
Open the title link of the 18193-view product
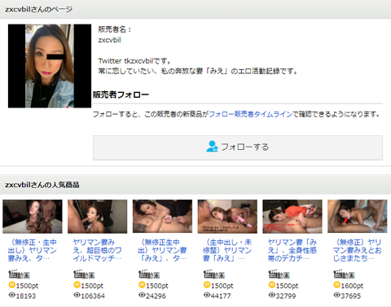pos(33,250)
